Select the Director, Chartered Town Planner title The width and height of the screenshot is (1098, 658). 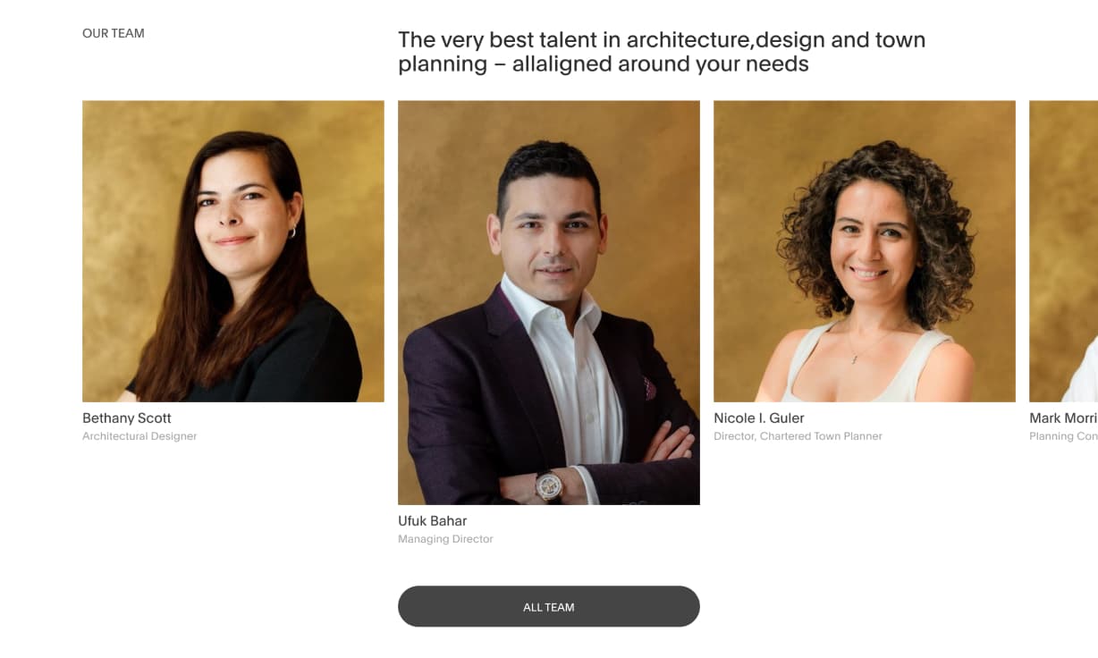(798, 436)
